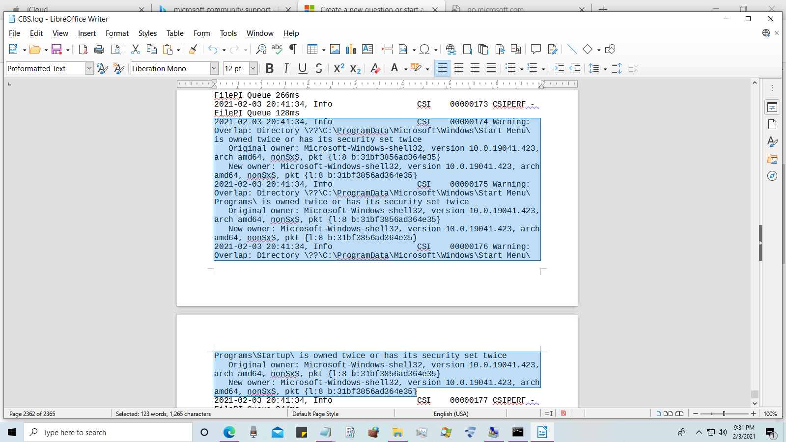Insert a table with the Table icon
This screenshot has width=786, height=442.
tap(312, 50)
